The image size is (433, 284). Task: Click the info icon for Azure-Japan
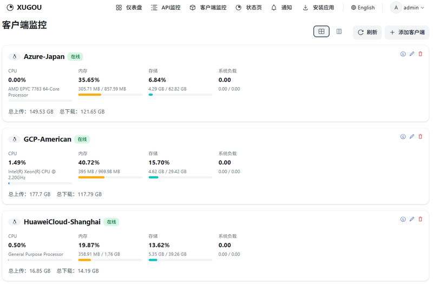click(403, 54)
